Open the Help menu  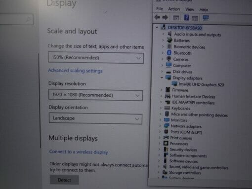(x=204, y=10)
